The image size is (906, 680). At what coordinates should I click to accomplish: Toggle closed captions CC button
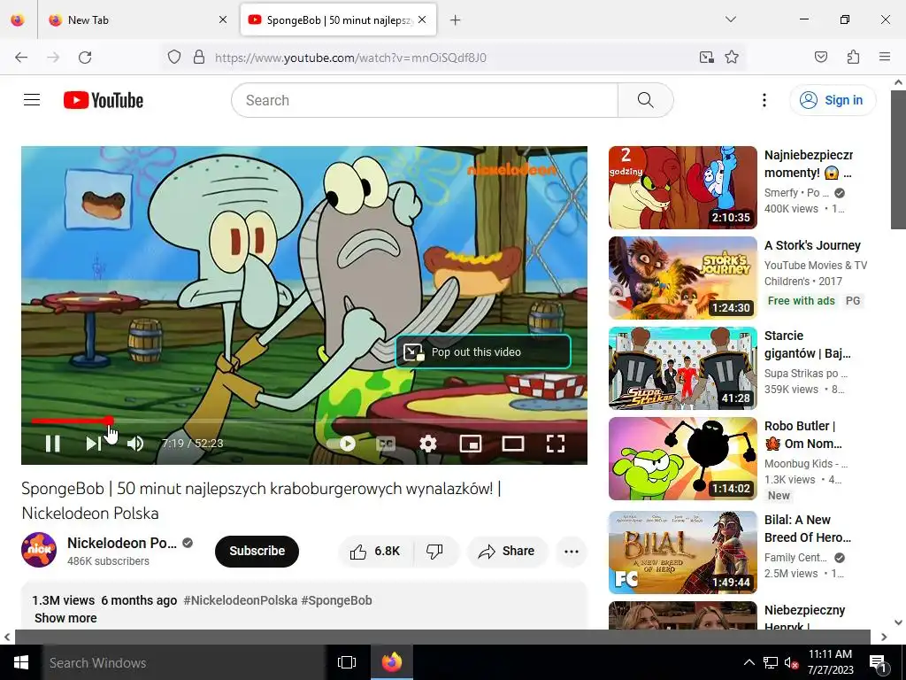(386, 444)
